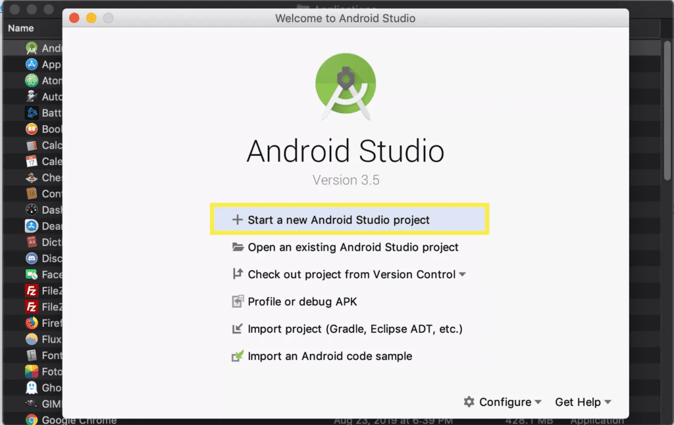
Task: Click the Finder window vertical scrollbar
Action: (667, 111)
